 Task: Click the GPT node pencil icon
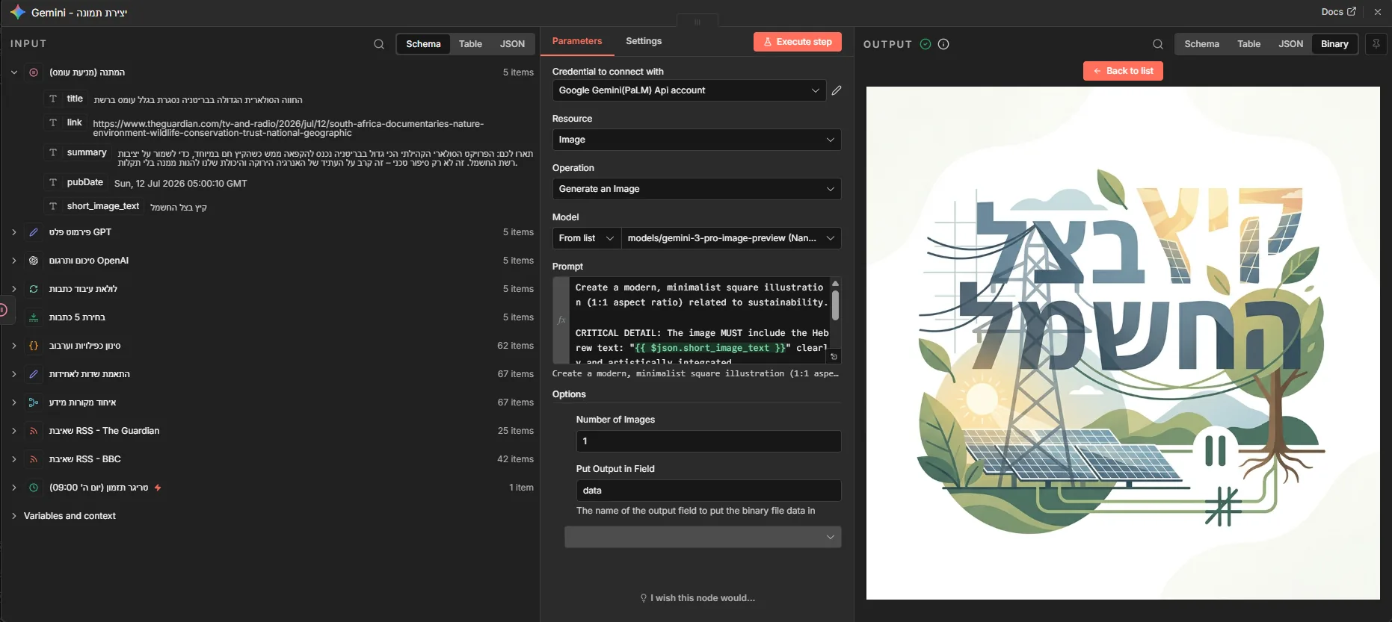(x=34, y=232)
